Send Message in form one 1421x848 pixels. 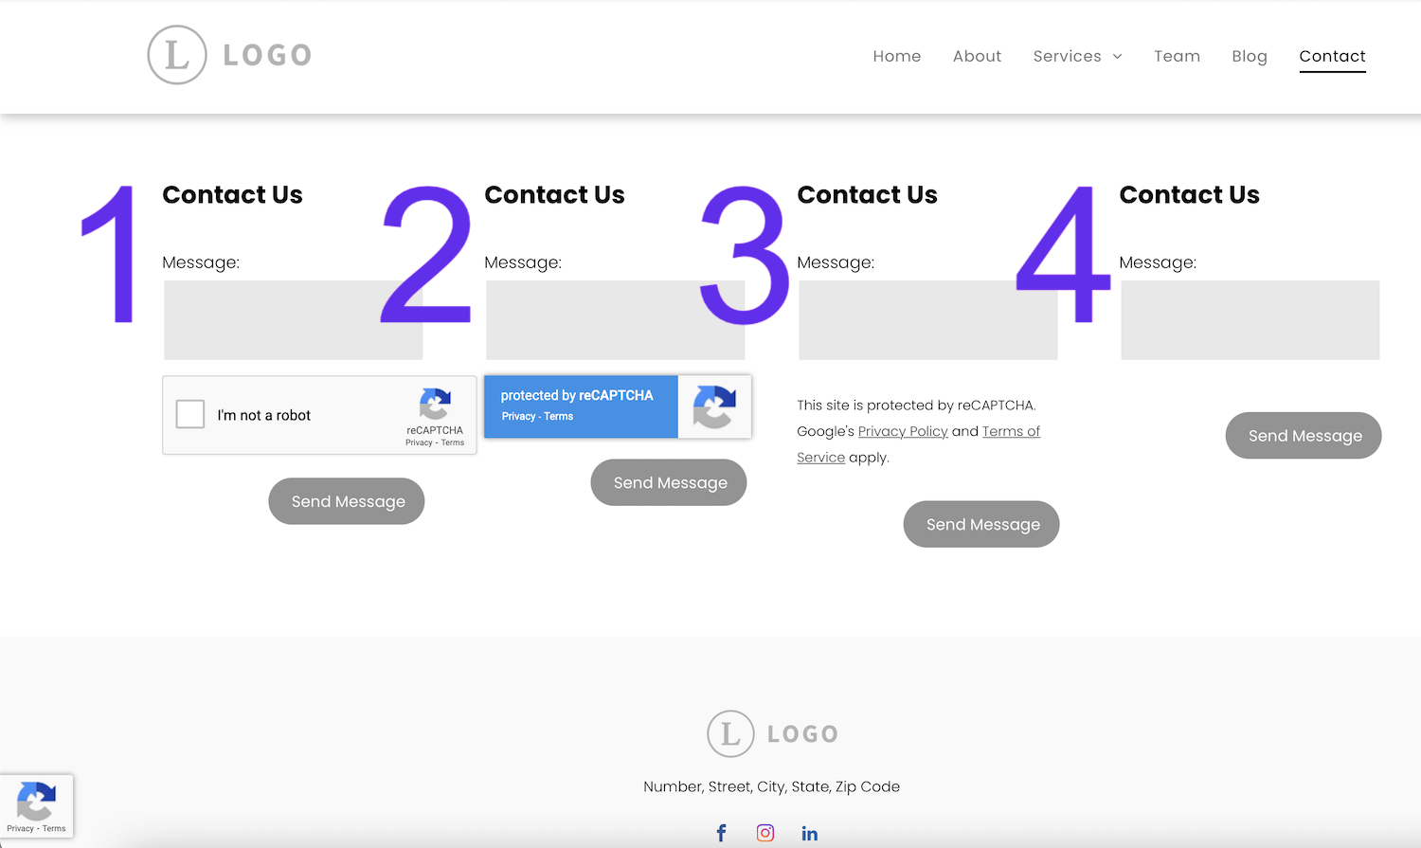click(347, 501)
